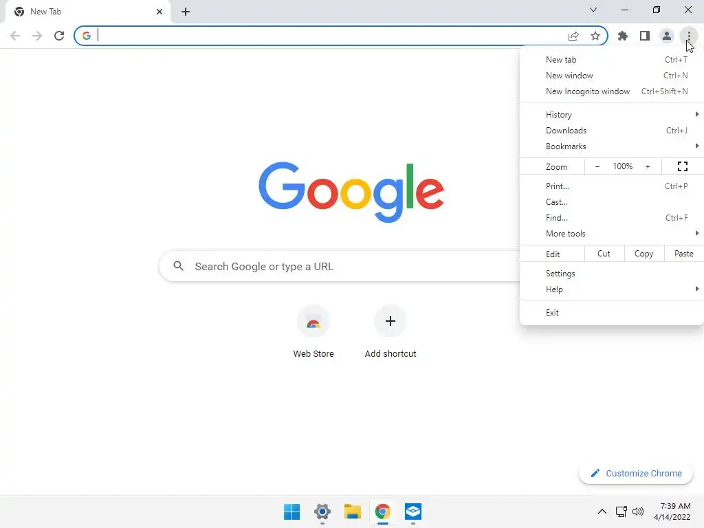
Task: Open the profile avatar icon
Action: click(667, 36)
